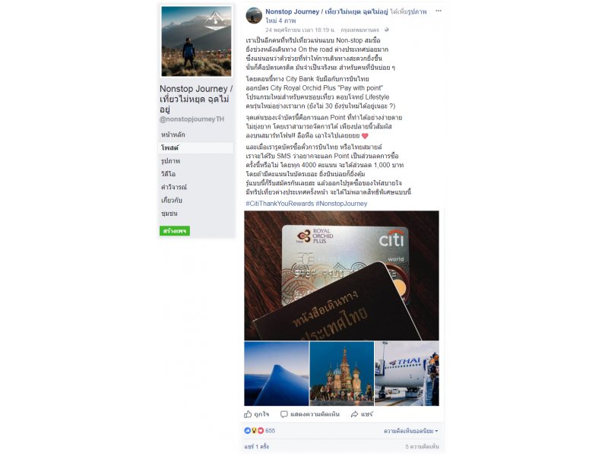Open the St. Basil's Cathedral thumbnail
This screenshot has height=456, width=608.
(341, 373)
